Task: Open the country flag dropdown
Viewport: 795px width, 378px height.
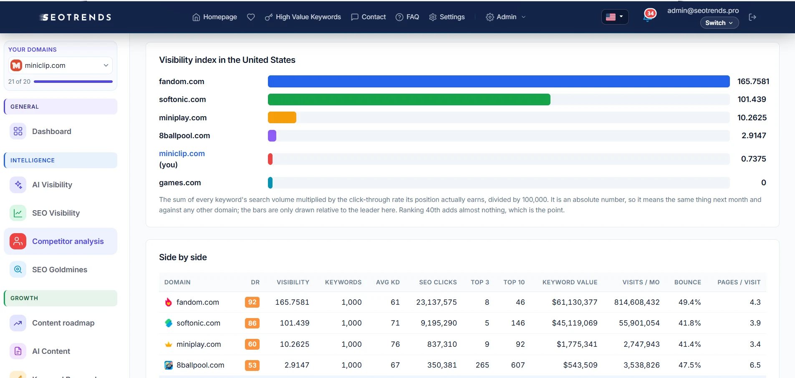Action: coord(615,17)
